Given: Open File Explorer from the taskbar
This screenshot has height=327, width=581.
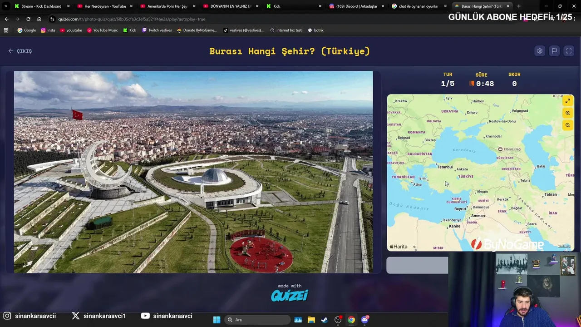Looking at the screenshot, I should (311, 320).
